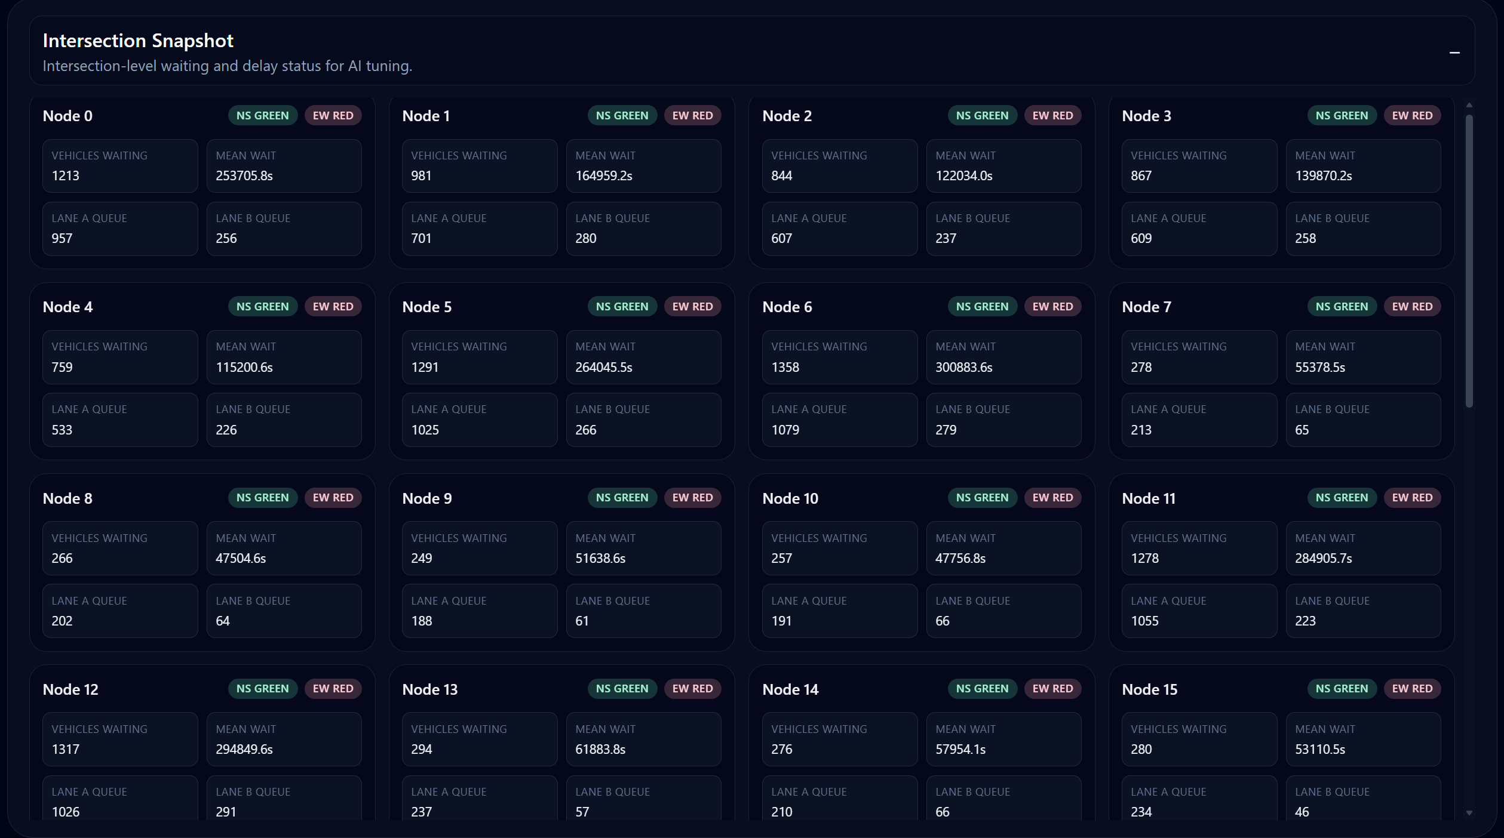
Task: Click Node 0 NS GREEN badge
Action: click(262, 116)
